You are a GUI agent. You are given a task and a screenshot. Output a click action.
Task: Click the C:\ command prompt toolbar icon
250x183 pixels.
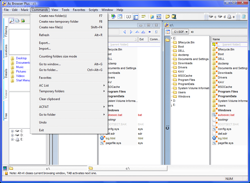[x=159, y=17]
